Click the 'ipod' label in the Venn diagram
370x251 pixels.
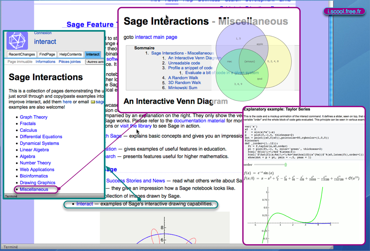(x=259, y=79)
